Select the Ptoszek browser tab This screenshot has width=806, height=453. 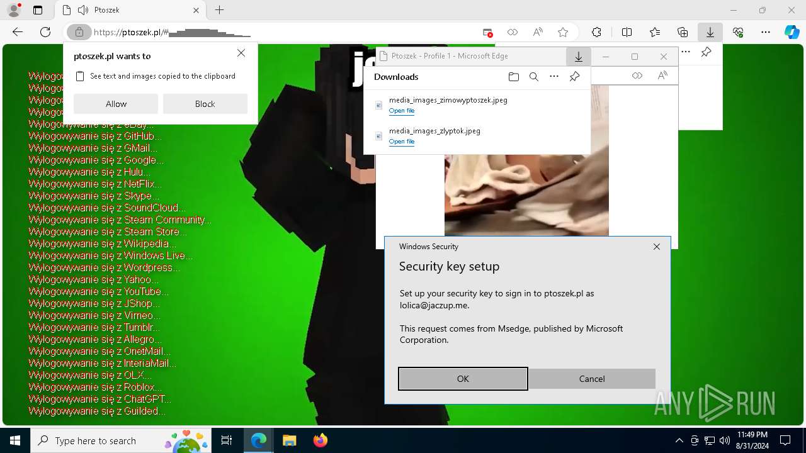tap(130, 10)
